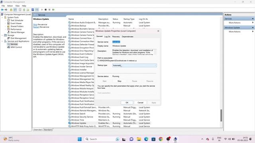Click the Restart the service link

click(x=36, y=27)
